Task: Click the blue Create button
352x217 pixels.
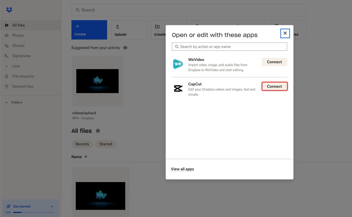Action: coord(89,30)
